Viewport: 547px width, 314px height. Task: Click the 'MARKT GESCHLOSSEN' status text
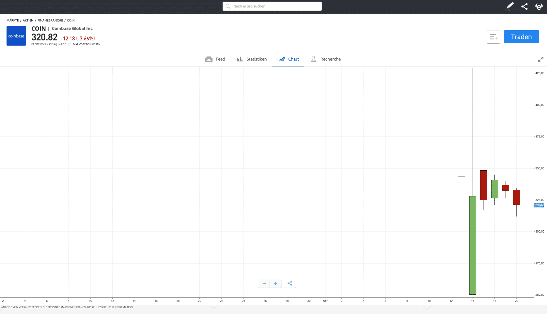click(x=87, y=44)
